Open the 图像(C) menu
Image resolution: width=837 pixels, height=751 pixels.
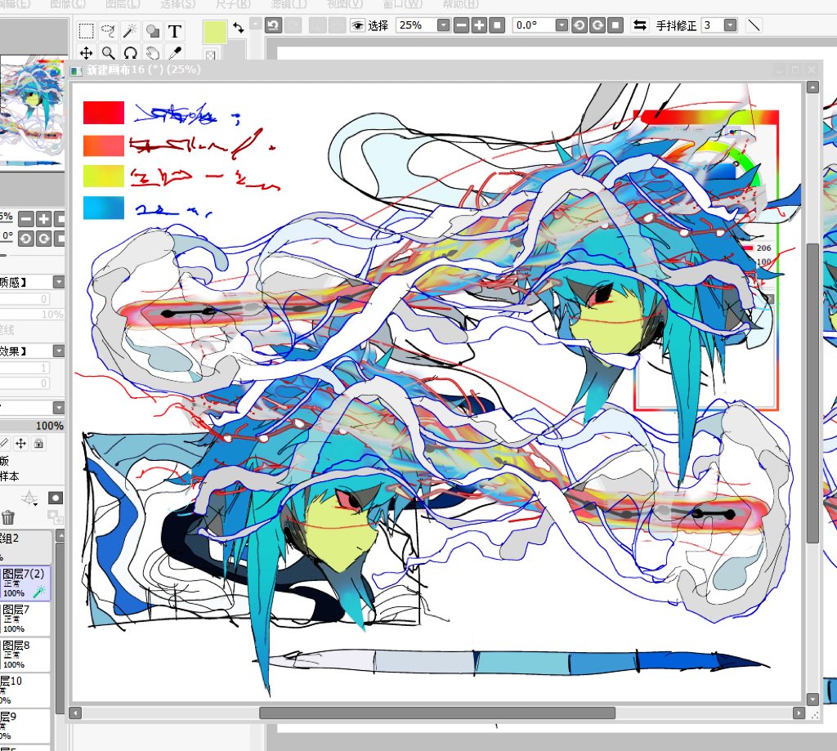(68, 4)
